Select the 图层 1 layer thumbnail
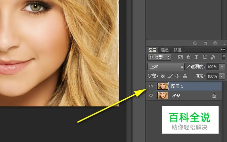The image size is (227, 142). point(163,86)
